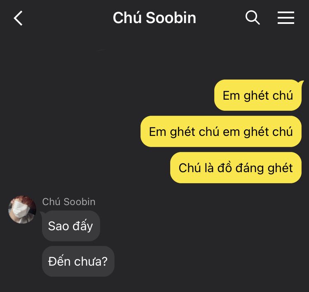Open the chat search magnifier icon
309x292 pixels.
[253, 18]
